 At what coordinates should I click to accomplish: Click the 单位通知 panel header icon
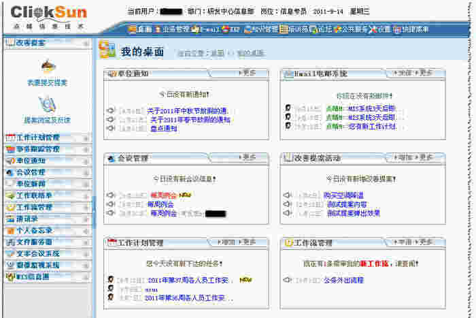click(112, 74)
